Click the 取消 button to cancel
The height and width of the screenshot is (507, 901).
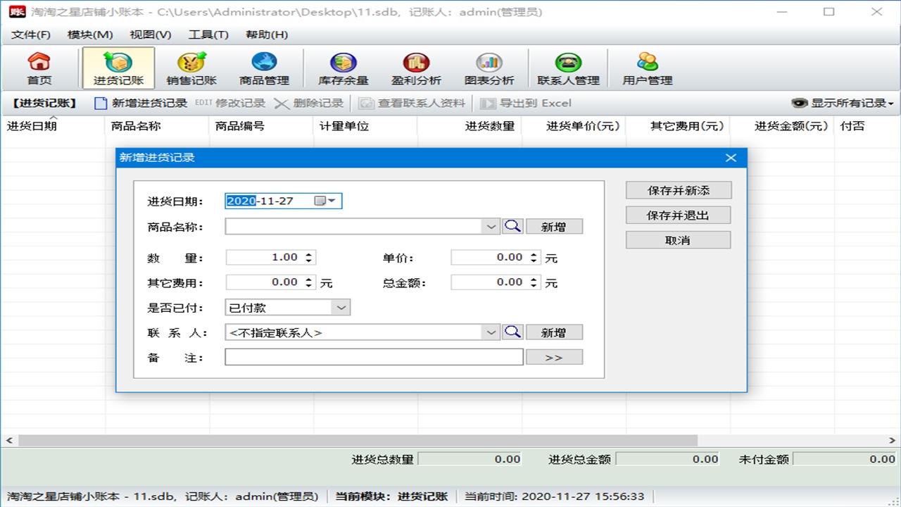coord(677,239)
